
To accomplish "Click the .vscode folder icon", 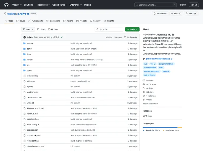I will click(x=24, y=43).
